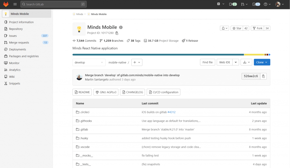The height and width of the screenshot is (168, 290).
Task: Open the to-do list icon in top bar
Action: (256, 4)
